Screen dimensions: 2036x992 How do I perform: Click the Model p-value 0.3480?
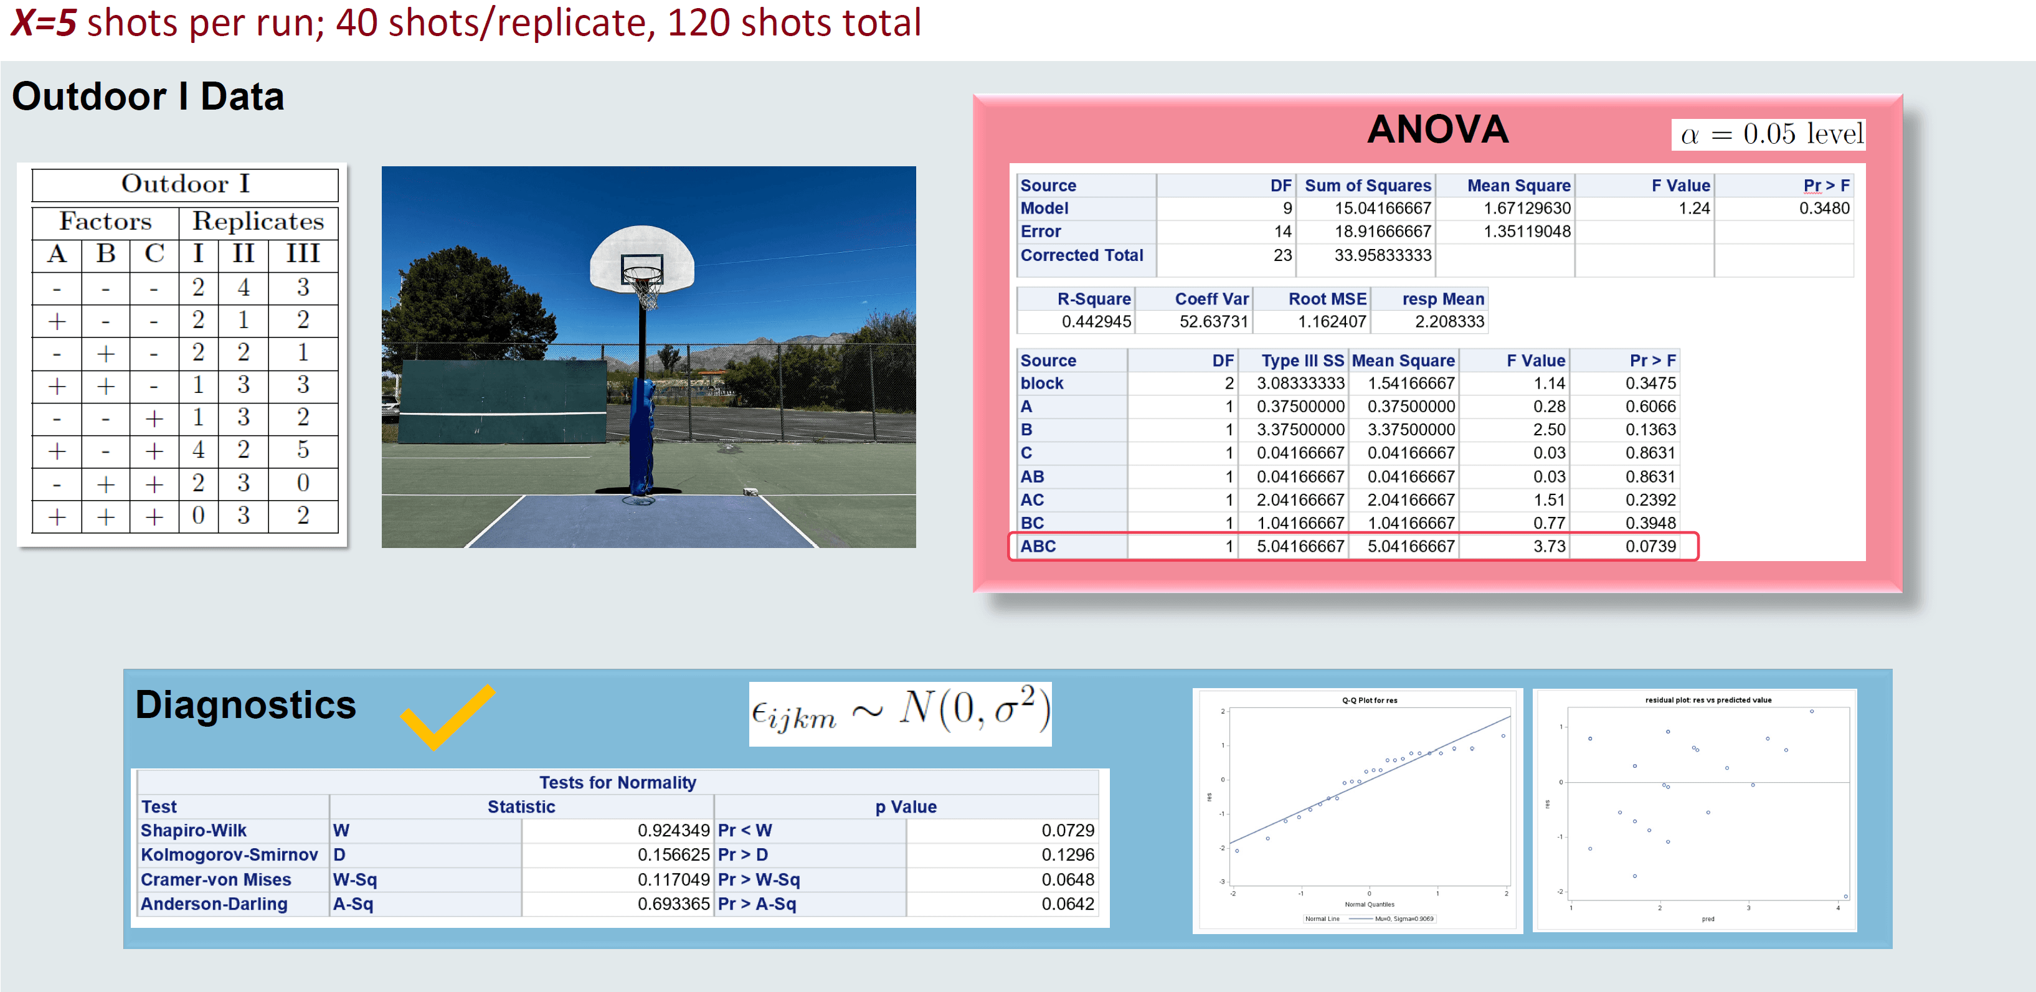[x=1824, y=209]
